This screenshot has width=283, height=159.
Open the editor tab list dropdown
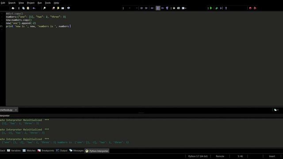276,110
